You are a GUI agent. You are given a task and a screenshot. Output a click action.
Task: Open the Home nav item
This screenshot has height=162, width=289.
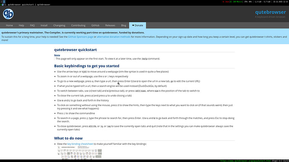click(x=9, y=25)
